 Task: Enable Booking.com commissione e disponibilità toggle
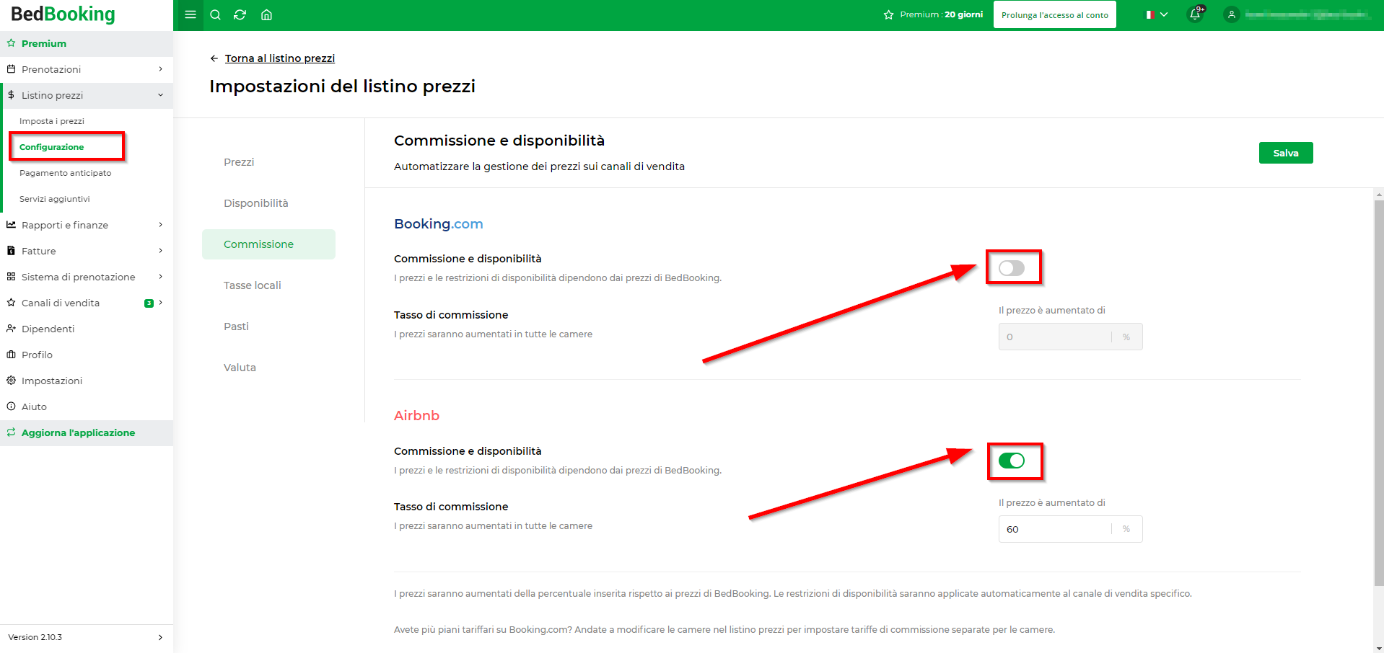[1012, 268]
